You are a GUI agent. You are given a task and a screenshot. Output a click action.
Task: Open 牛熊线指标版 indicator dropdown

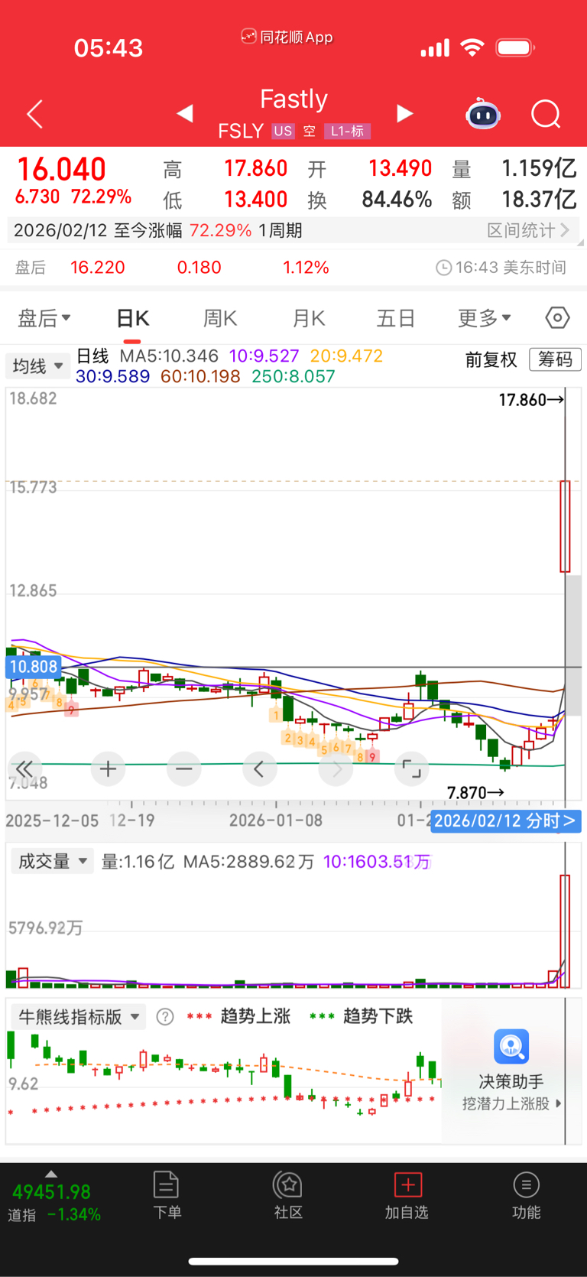[x=78, y=1016]
